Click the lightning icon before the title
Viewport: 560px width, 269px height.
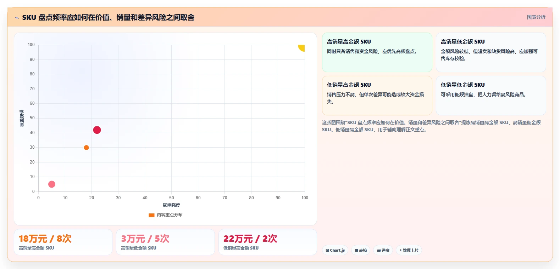point(17,18)
